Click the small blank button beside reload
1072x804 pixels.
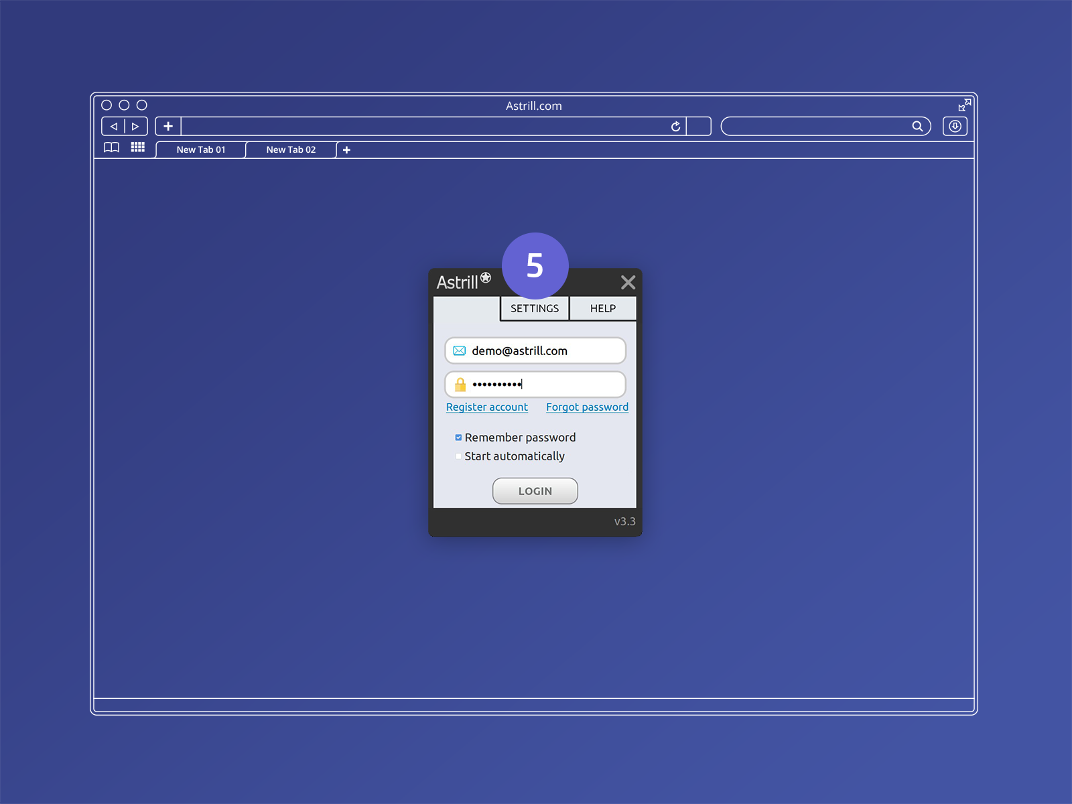pos(699,126)
